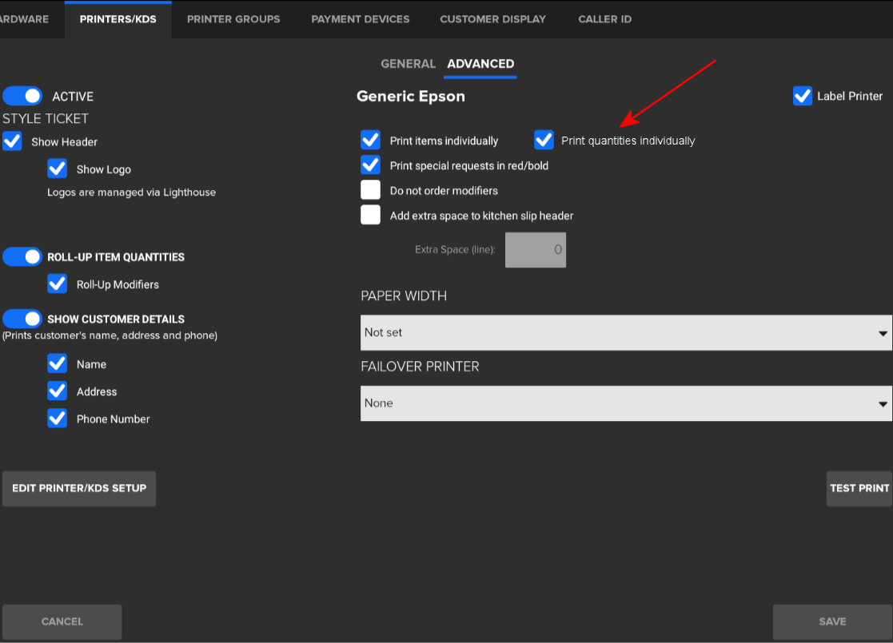Uncheck Print special requests in red/bold

point(370,165)
